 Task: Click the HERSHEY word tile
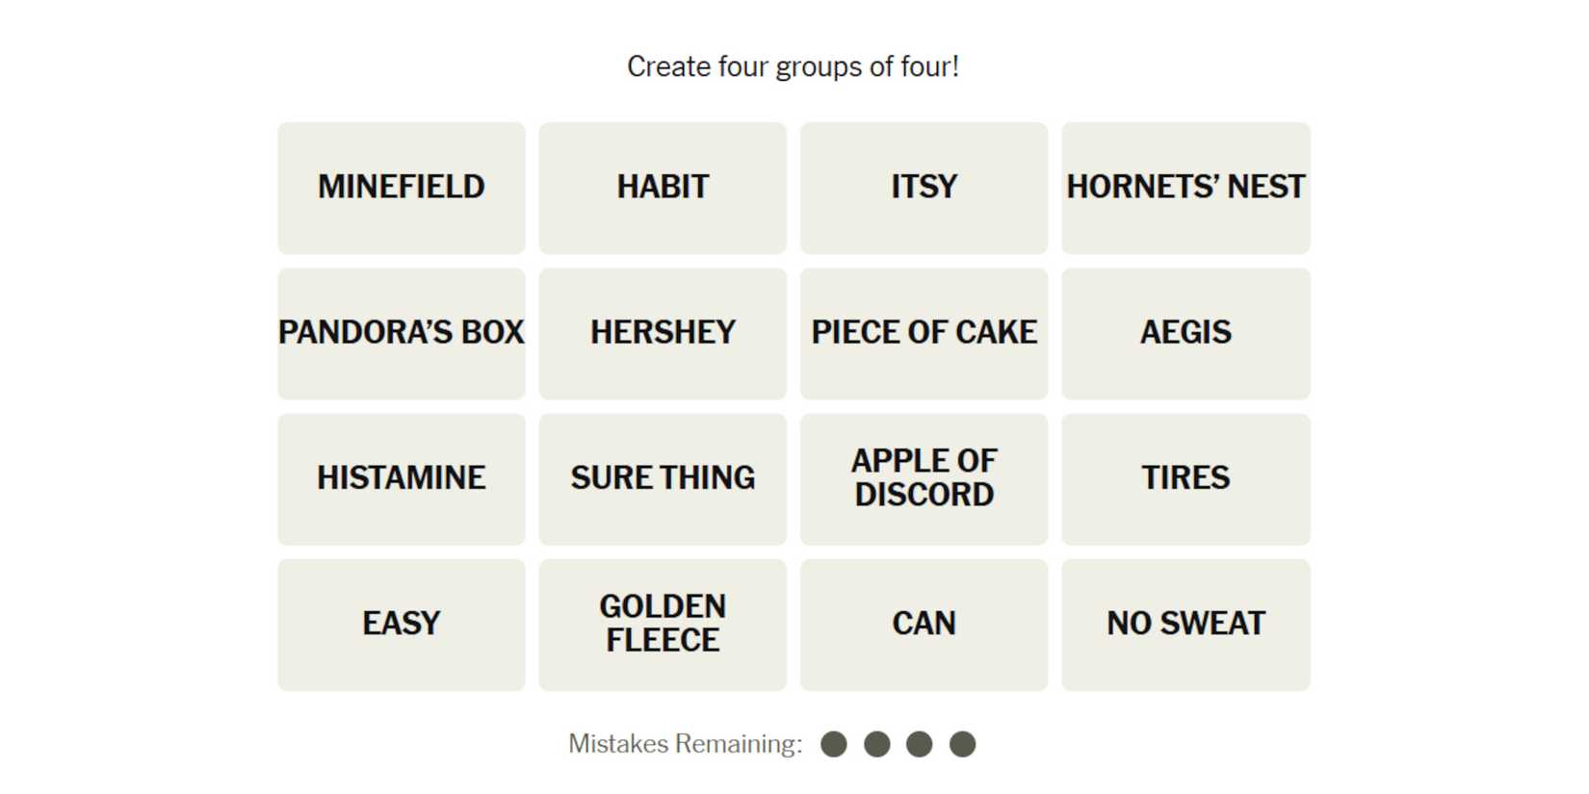tap(663, 333)
